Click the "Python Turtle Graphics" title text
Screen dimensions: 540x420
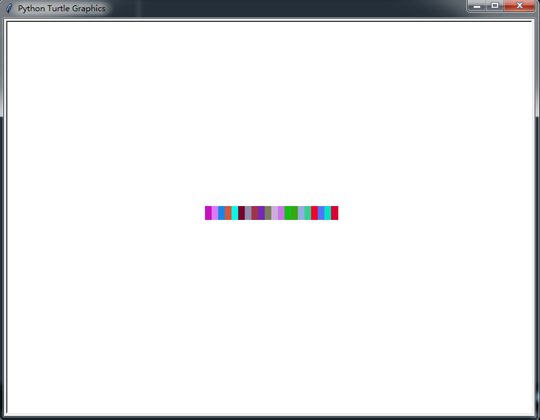pyautogui.click(x=62, y=8)
